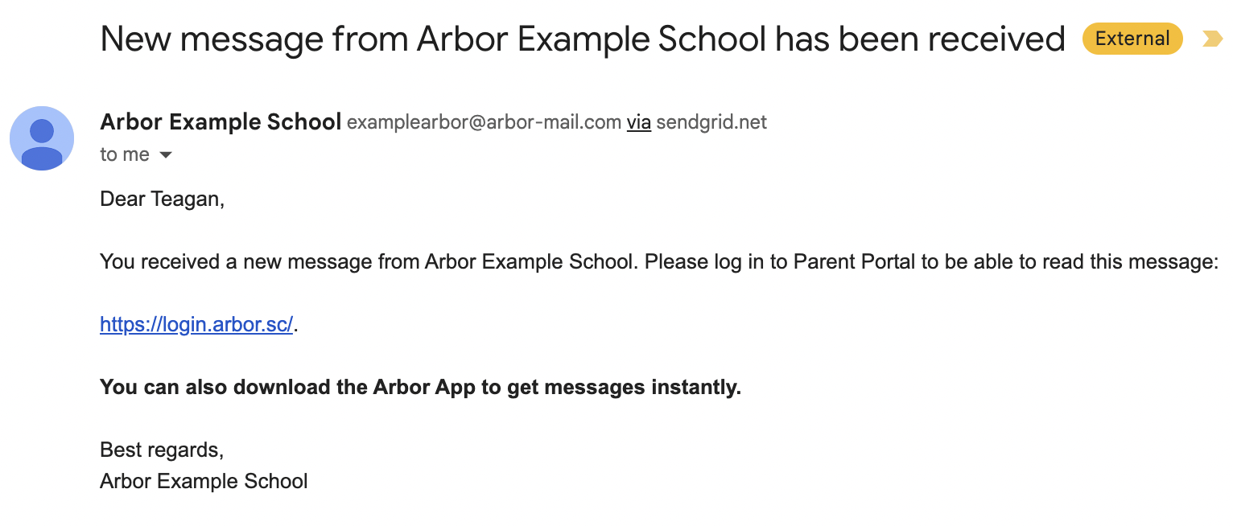This screenshot has height=526, width=1233.
Task: Click the bold sender name Arbor Example School
Action: (221, 122)
